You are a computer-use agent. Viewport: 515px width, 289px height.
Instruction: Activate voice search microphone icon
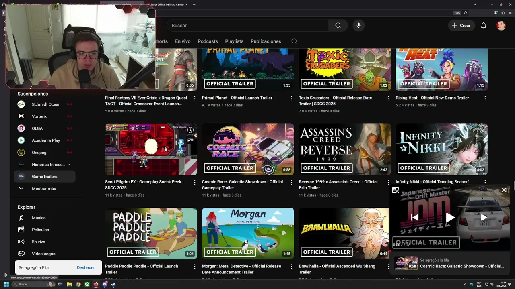tap(358, 26)
